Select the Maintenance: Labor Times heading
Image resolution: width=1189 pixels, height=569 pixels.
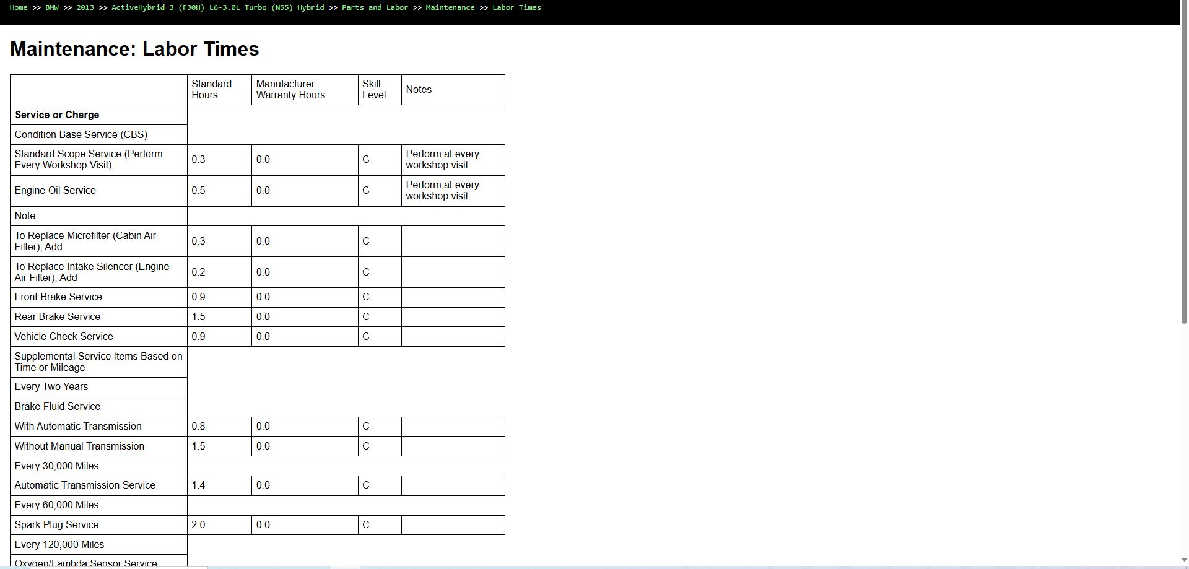[x=134, y=49]
